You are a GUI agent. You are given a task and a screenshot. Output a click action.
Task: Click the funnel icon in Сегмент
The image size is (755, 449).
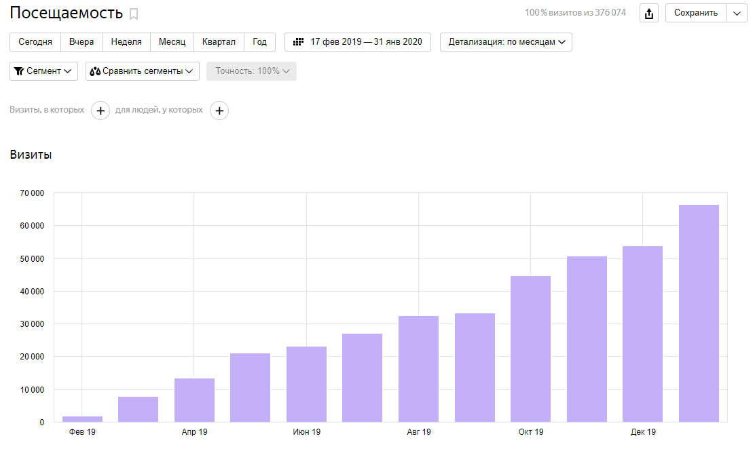click(x=19, y=71)
